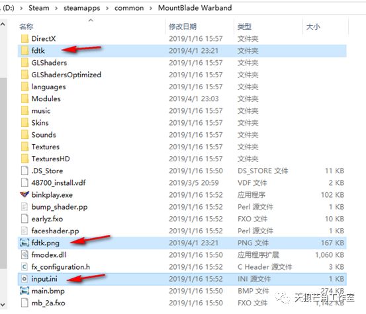Select the GLShadersOptimized folder icon

(24, 75)
